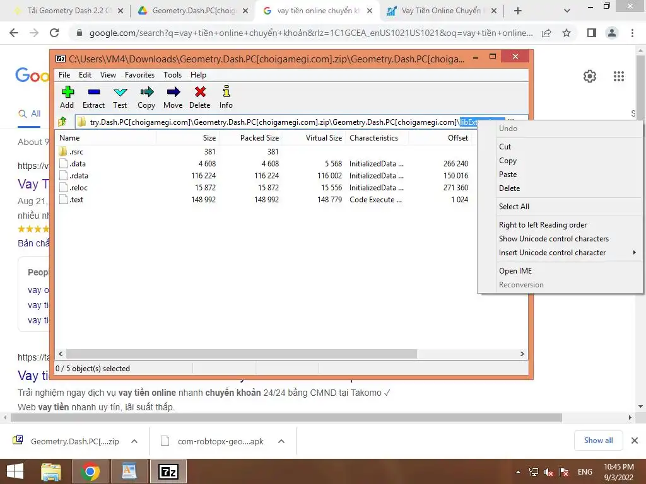Sort by Virtual Size column header
646x484 pixels.
point(314,138)
